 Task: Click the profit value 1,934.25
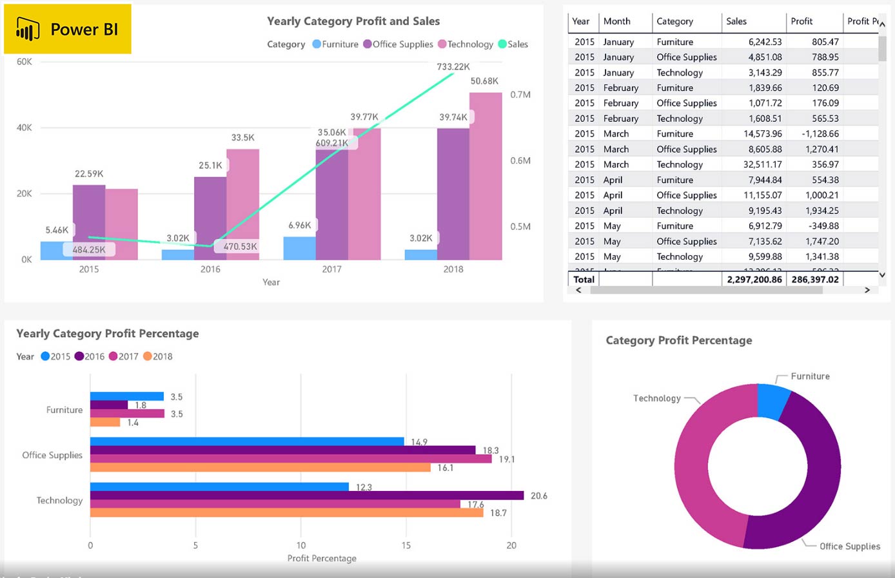[x=822, y=211]
